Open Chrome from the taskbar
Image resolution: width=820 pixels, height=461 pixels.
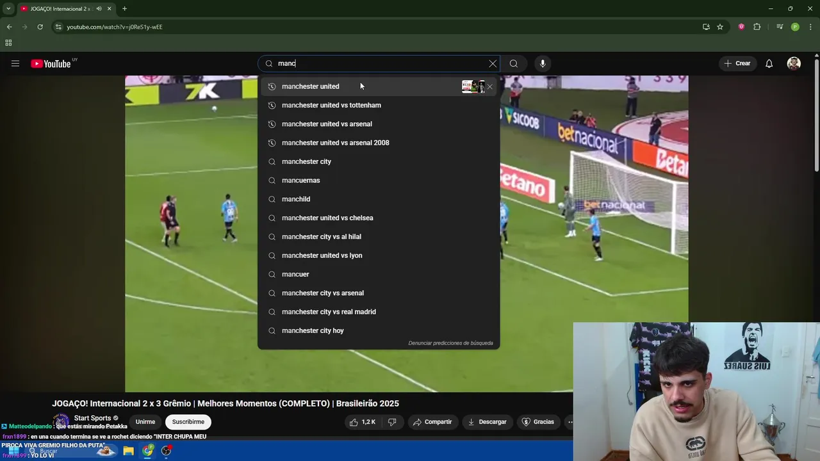click(148, 451)
